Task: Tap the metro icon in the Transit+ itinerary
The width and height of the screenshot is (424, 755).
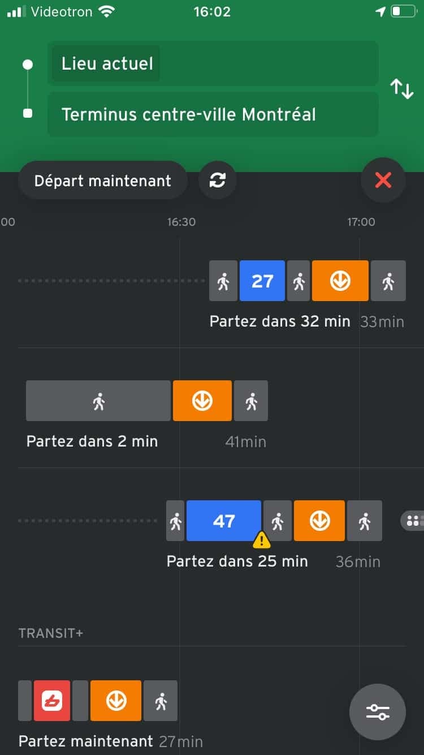Action: click(115, 701)
